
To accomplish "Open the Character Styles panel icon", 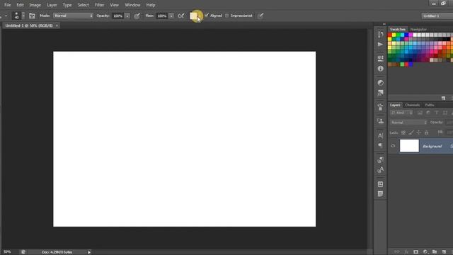I will coord(380,170).
